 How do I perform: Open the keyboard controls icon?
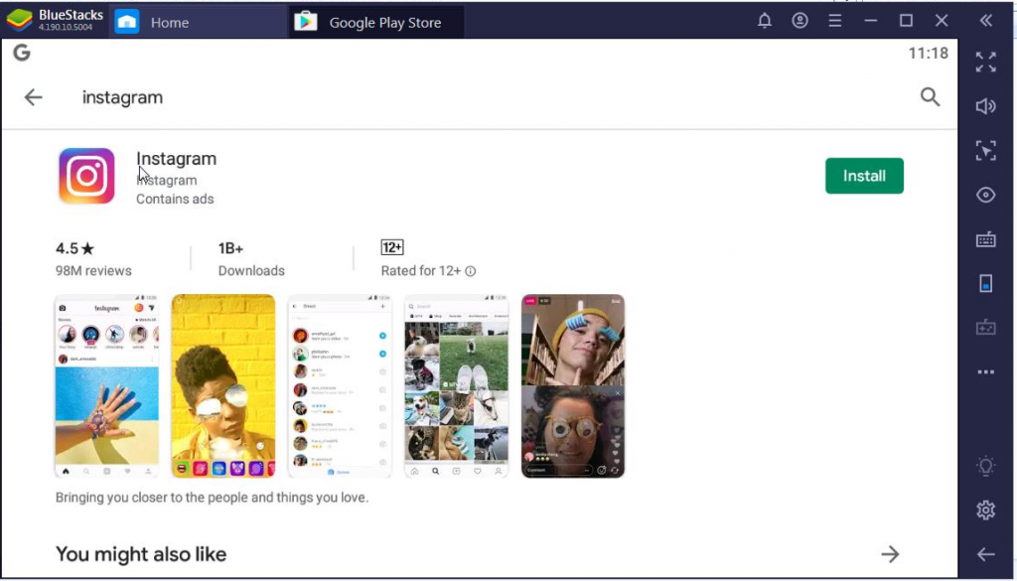coord(986,239)
